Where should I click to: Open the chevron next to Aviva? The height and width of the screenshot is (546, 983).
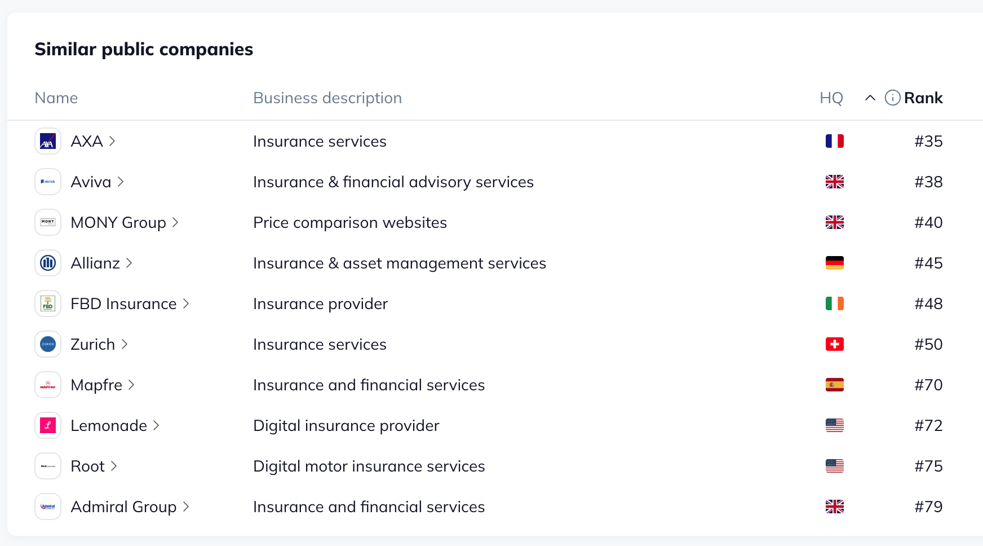click(120, 182)
